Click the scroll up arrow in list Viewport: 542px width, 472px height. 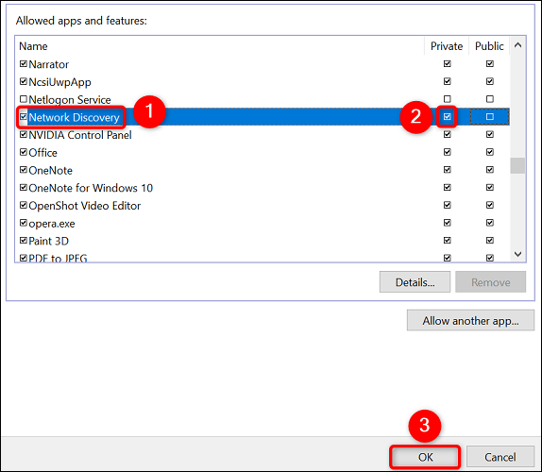pyautogui.click(x=517, y=45)
